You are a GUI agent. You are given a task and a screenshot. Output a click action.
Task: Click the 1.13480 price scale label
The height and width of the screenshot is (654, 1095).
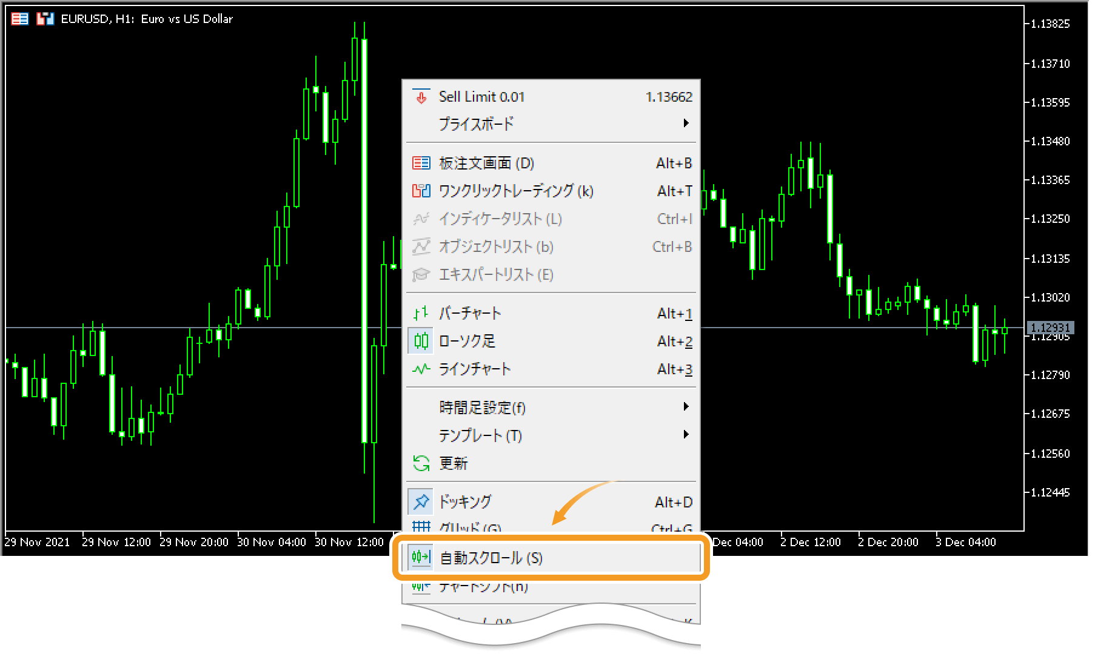(x=1050, y=141)
